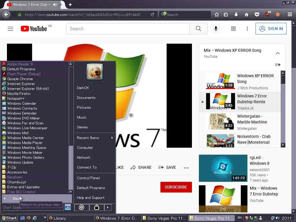The width and height of the screenshot is (296, 222).
Task: Click the Start Search input field
Action: click(x=32, y=207)
